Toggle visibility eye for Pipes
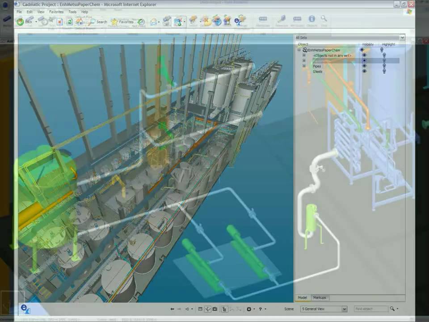 click(364, 66)
